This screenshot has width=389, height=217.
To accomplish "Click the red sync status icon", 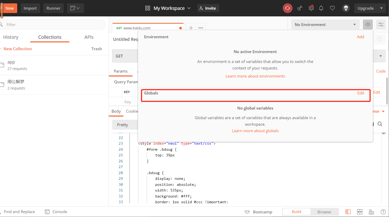I will (x=288, y=8).
